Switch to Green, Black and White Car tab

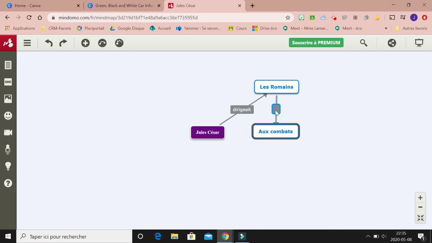tap(124, 5)
